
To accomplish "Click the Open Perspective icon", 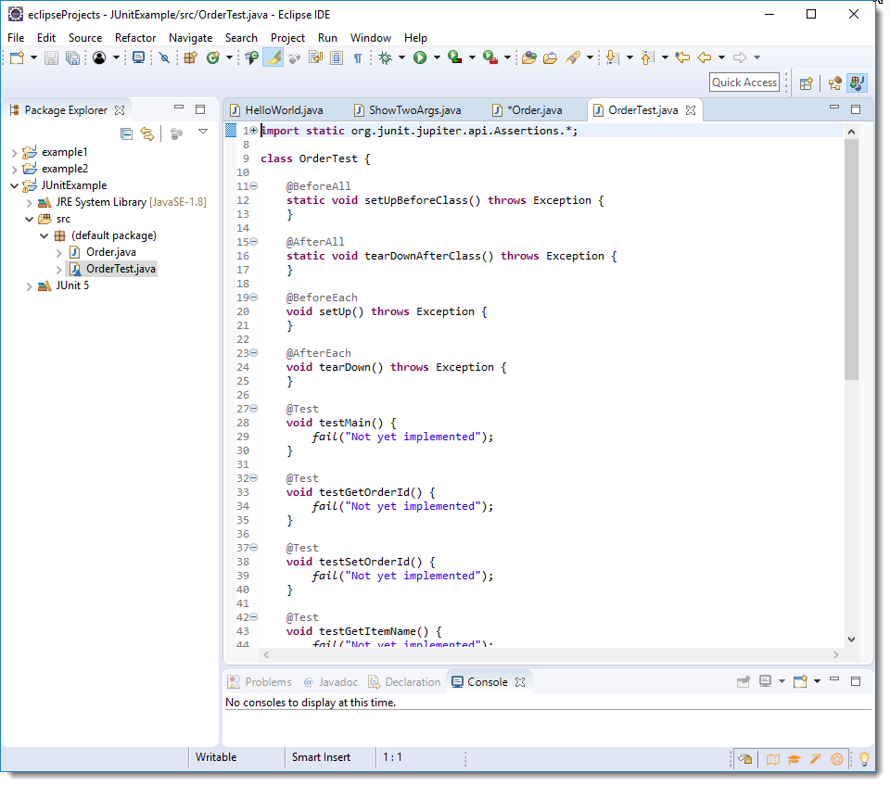I will (807, 83).
